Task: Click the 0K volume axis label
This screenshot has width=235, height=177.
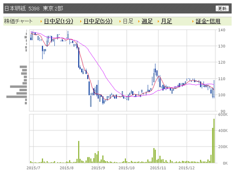Action: click(x=225, y=163)
